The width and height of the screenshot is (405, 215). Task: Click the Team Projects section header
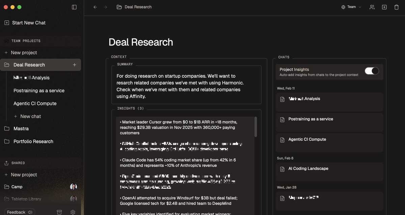coord(26,41)
